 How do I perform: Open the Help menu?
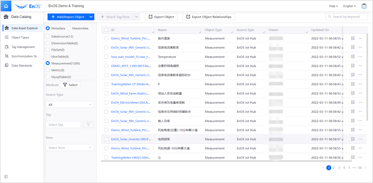point(333,6)
